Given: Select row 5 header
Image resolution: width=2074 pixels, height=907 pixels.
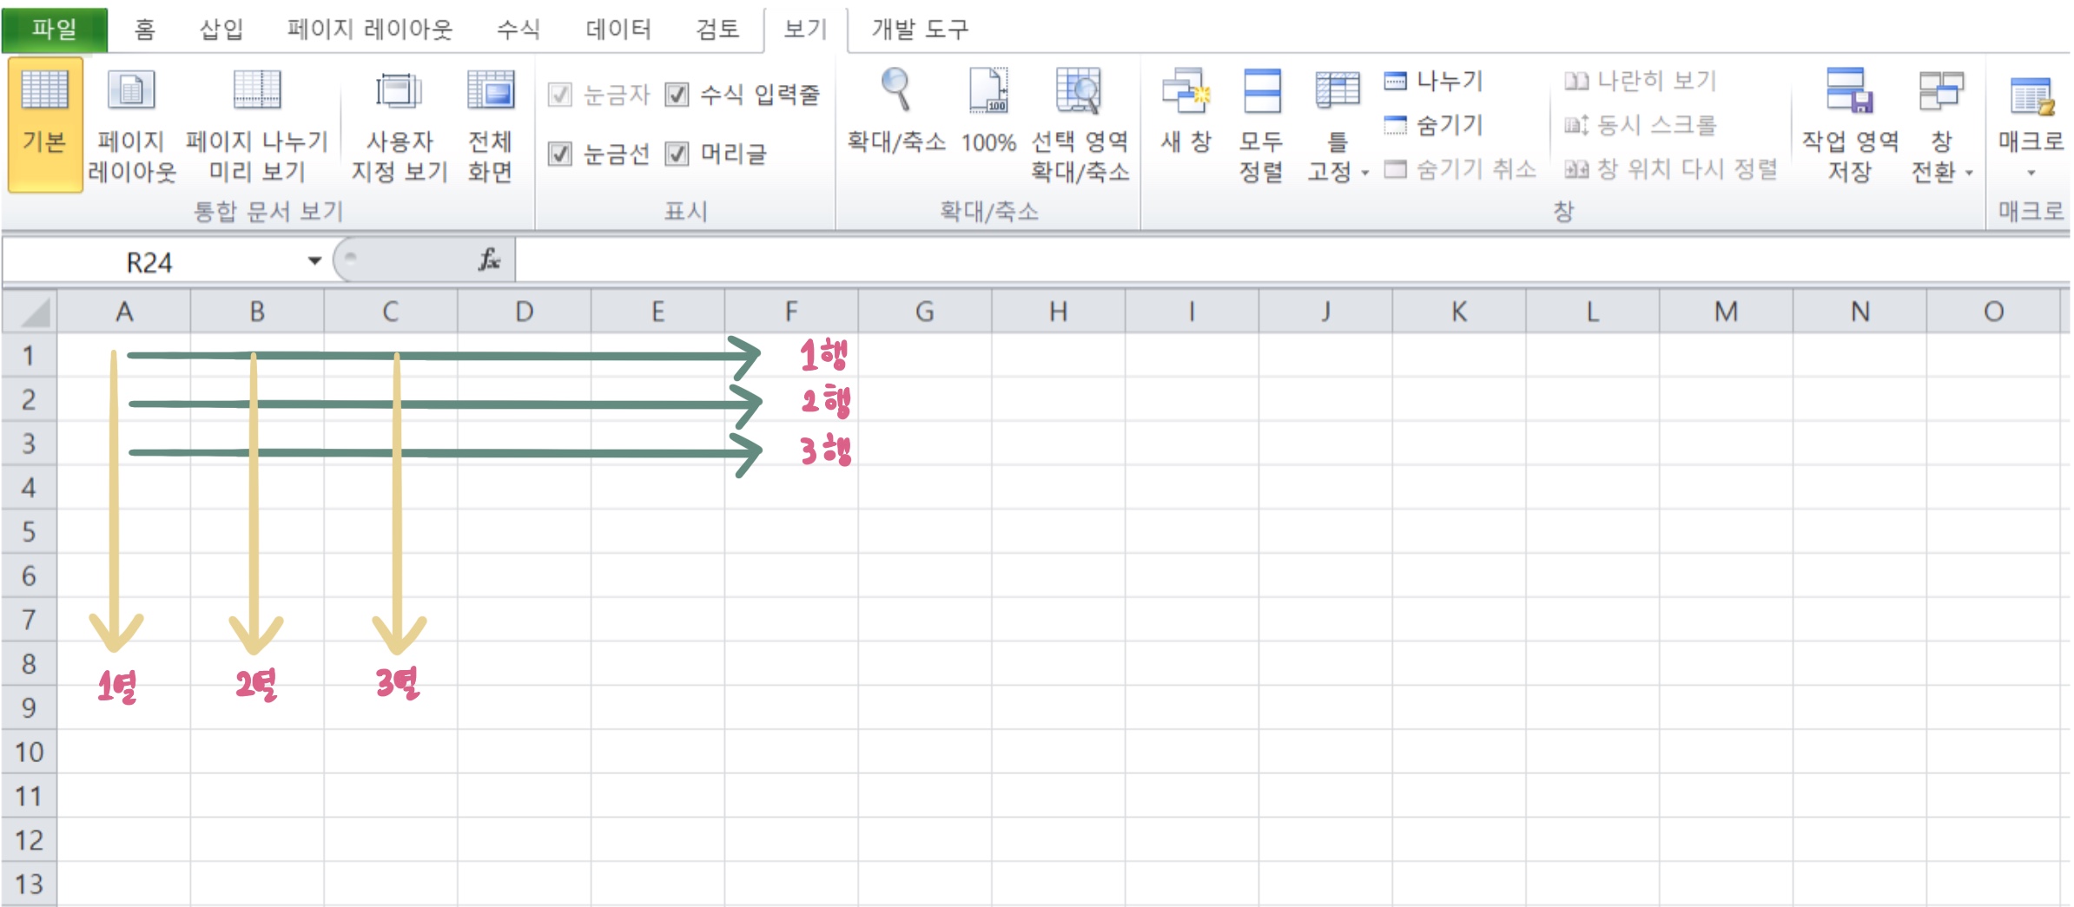Looking at the screenshot, I should pyautogui.click(x=29, y=531).
